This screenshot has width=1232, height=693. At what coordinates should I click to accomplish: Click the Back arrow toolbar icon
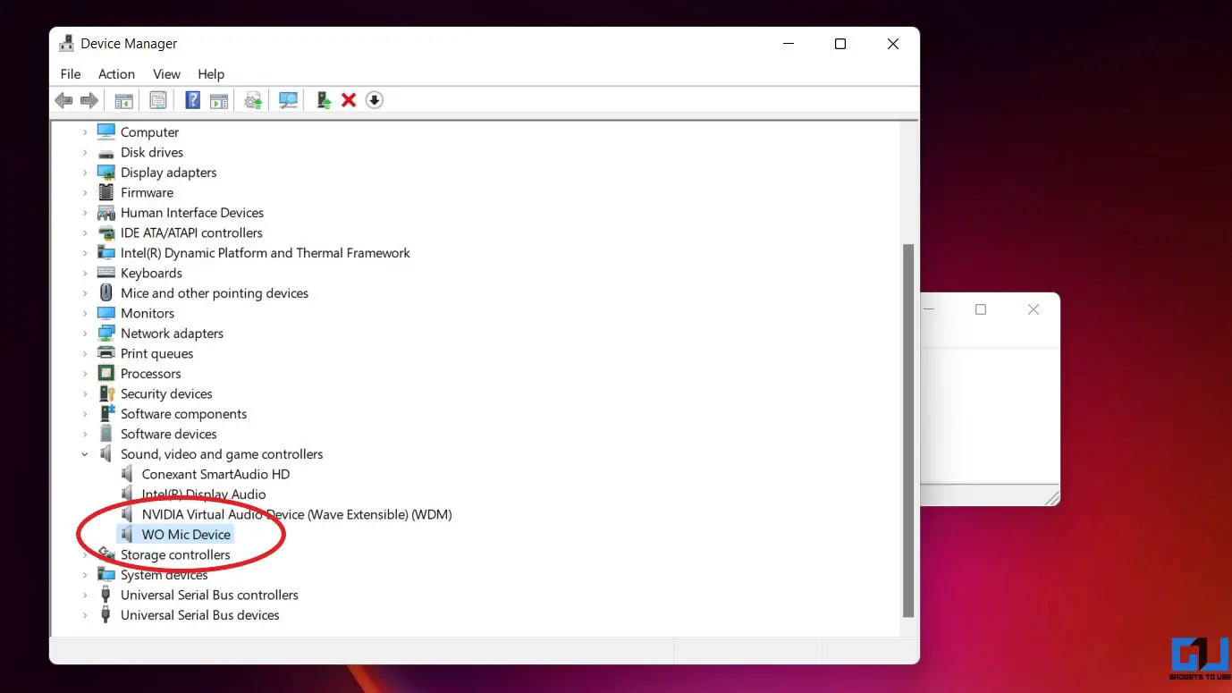(x=63, y=100)
